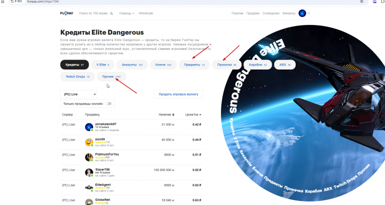Image resolution: width=385 pixels, height=205 pixels.
Task: Open the Wholesale link
Action: tap(146, 13)
